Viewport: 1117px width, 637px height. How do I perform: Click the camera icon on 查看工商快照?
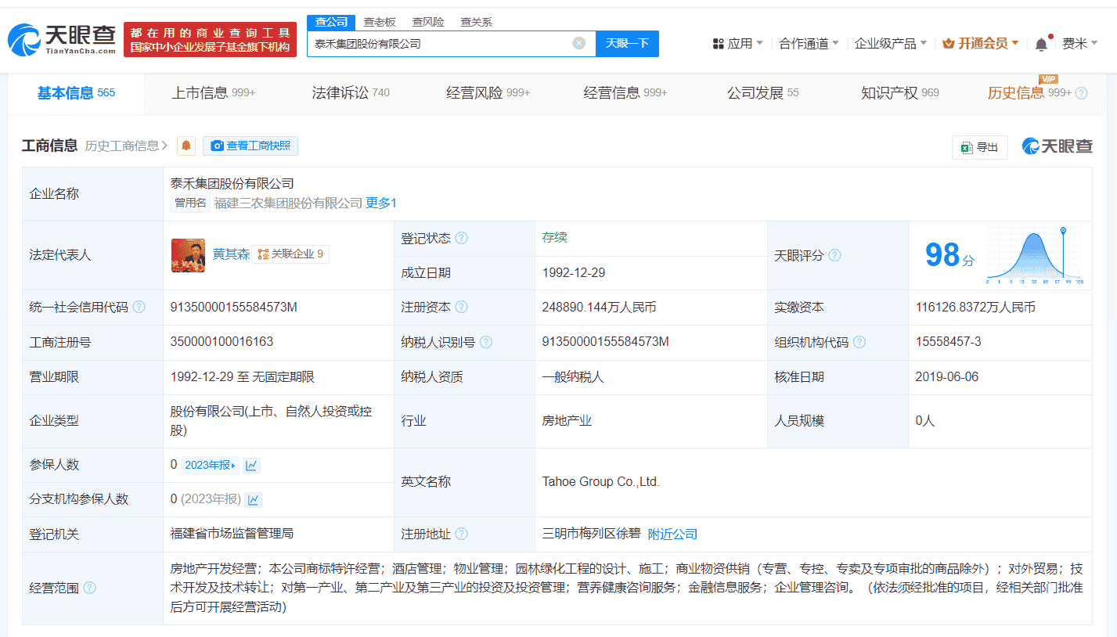click(x=217, y=146)
